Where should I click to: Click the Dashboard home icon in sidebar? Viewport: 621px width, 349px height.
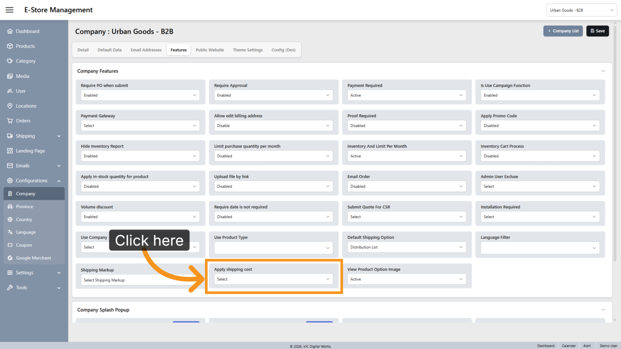pyautogui.click(x=10, y=31)
